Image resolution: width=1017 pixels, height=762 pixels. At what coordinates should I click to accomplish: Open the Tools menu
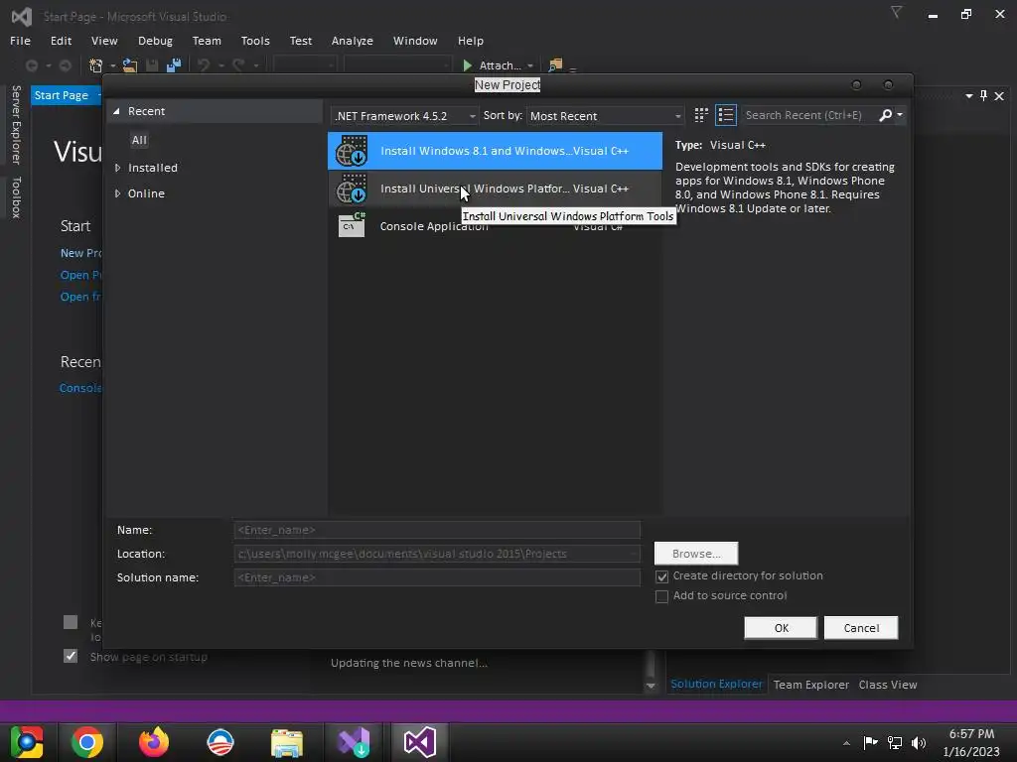pyautogui.click(x=255, y=40)
